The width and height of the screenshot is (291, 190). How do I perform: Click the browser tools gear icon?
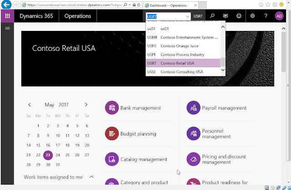click(275, 5)
